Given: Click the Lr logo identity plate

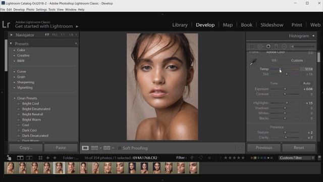Looking at the screenshot, I should coord(6,24).
